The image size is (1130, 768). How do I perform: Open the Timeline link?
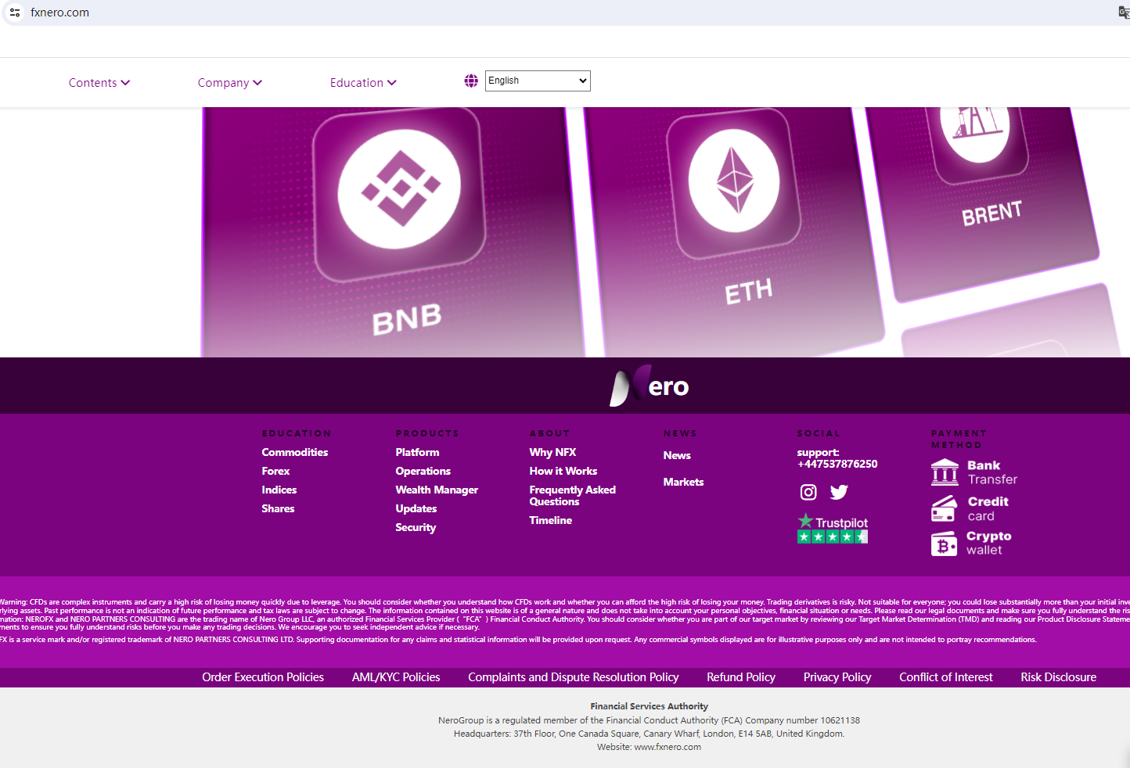point(551,520)
